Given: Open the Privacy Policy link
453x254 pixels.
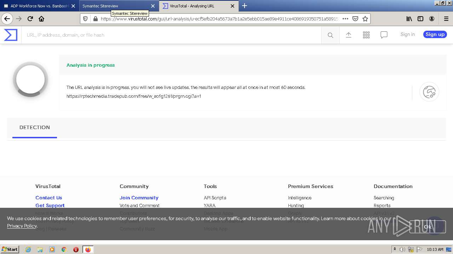Looking at the screenshot, I should click(x=22, y=226).
